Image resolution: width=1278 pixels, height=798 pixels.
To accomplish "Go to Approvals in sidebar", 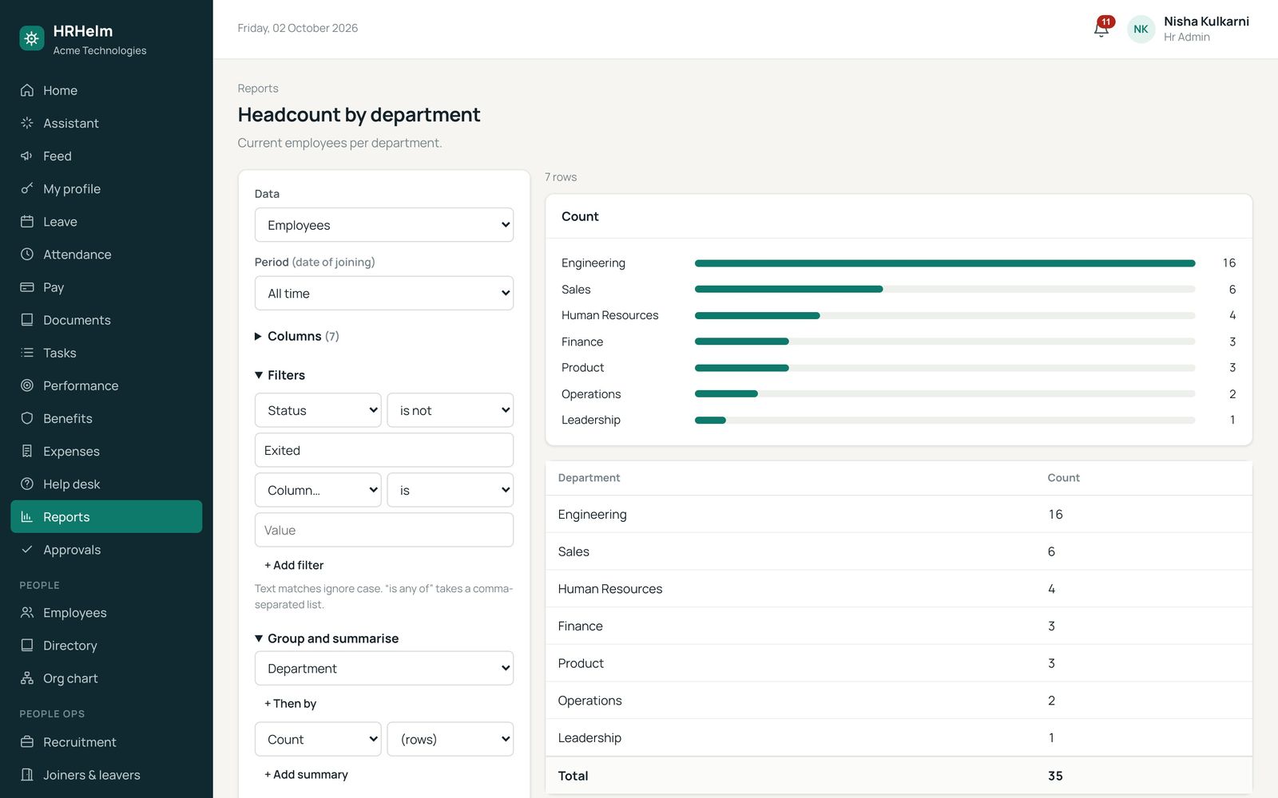I will coord(106,549).
